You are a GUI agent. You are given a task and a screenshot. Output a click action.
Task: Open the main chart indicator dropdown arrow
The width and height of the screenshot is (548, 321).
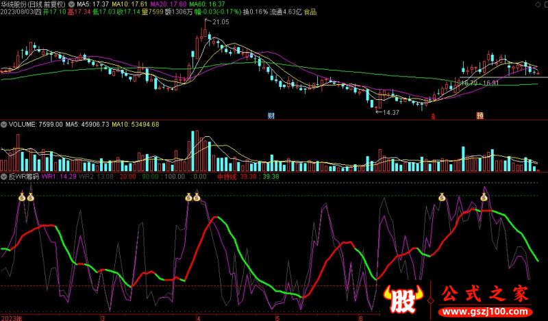click(72, 5)
